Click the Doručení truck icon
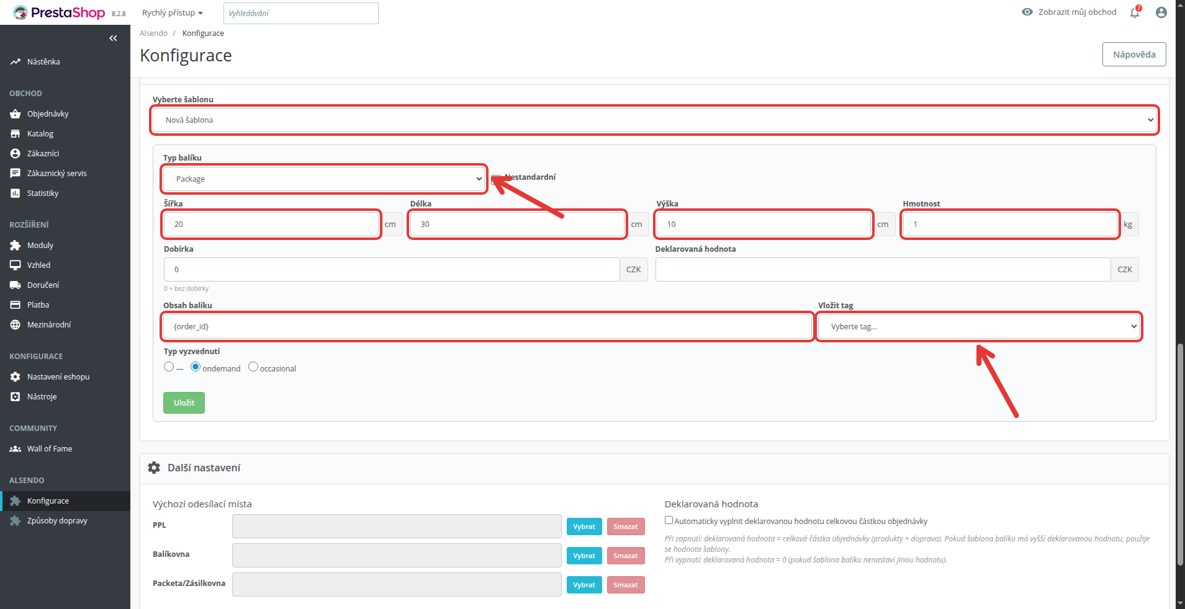This screenshot has width=1185, height=609. pos(16,285)
